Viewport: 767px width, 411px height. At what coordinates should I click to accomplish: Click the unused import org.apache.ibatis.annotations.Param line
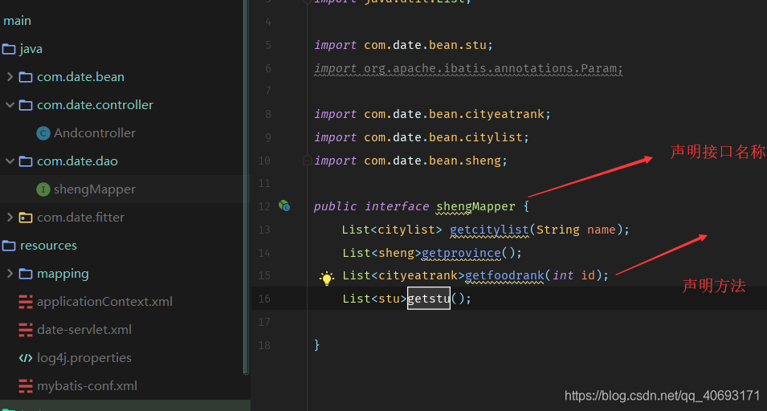468,68
